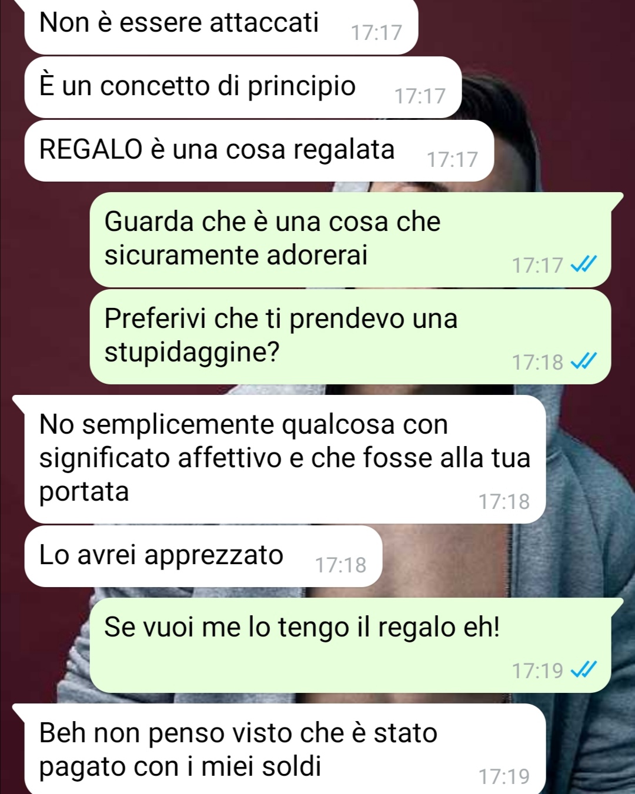Tap the "Preferivi che ti prendevo una stupidaggine?" bubble
Screen dimensions: 635x794
point(350,337)
